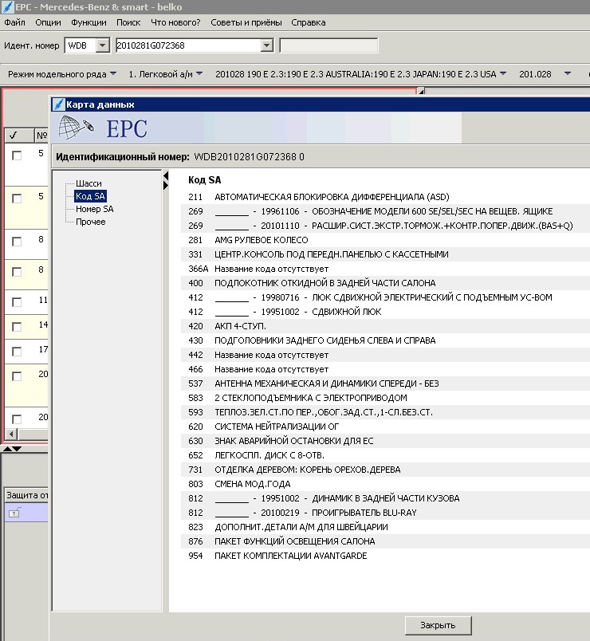This screenshot has height=641, width=590.
Task: Collapse the tree pane with left splitter arrow
Action: (166, 185)
